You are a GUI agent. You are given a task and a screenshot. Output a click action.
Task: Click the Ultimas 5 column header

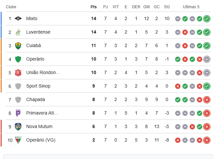pos(191,7)
